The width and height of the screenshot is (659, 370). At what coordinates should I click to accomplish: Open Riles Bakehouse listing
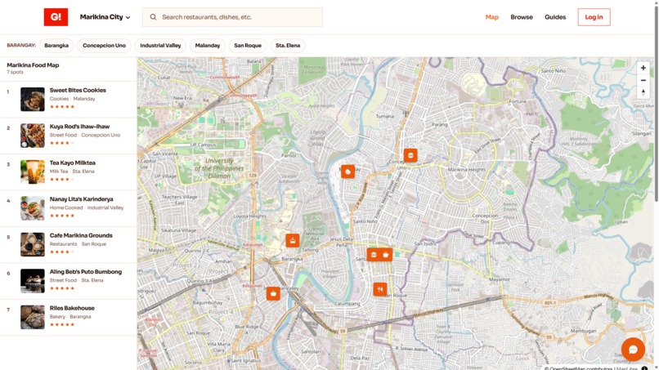click(x=68, y=317)
